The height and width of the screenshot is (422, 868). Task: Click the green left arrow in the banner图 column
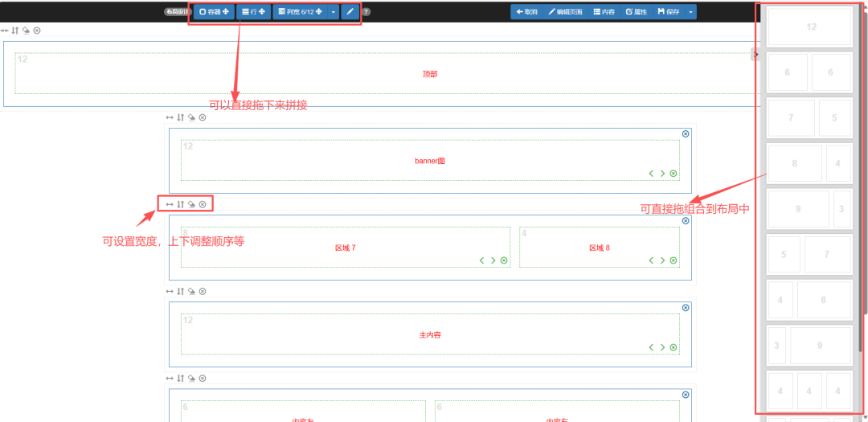tap(652, 174)
